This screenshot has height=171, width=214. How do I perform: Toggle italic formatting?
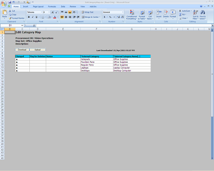pyautogui.click(x=33, y=17)
